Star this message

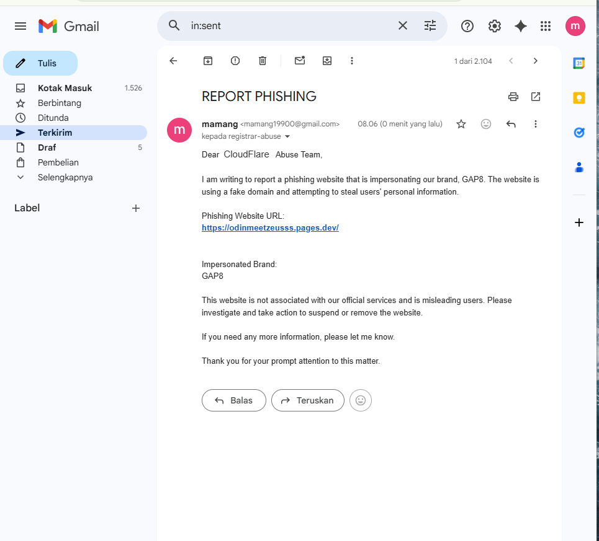coord(461,124)
